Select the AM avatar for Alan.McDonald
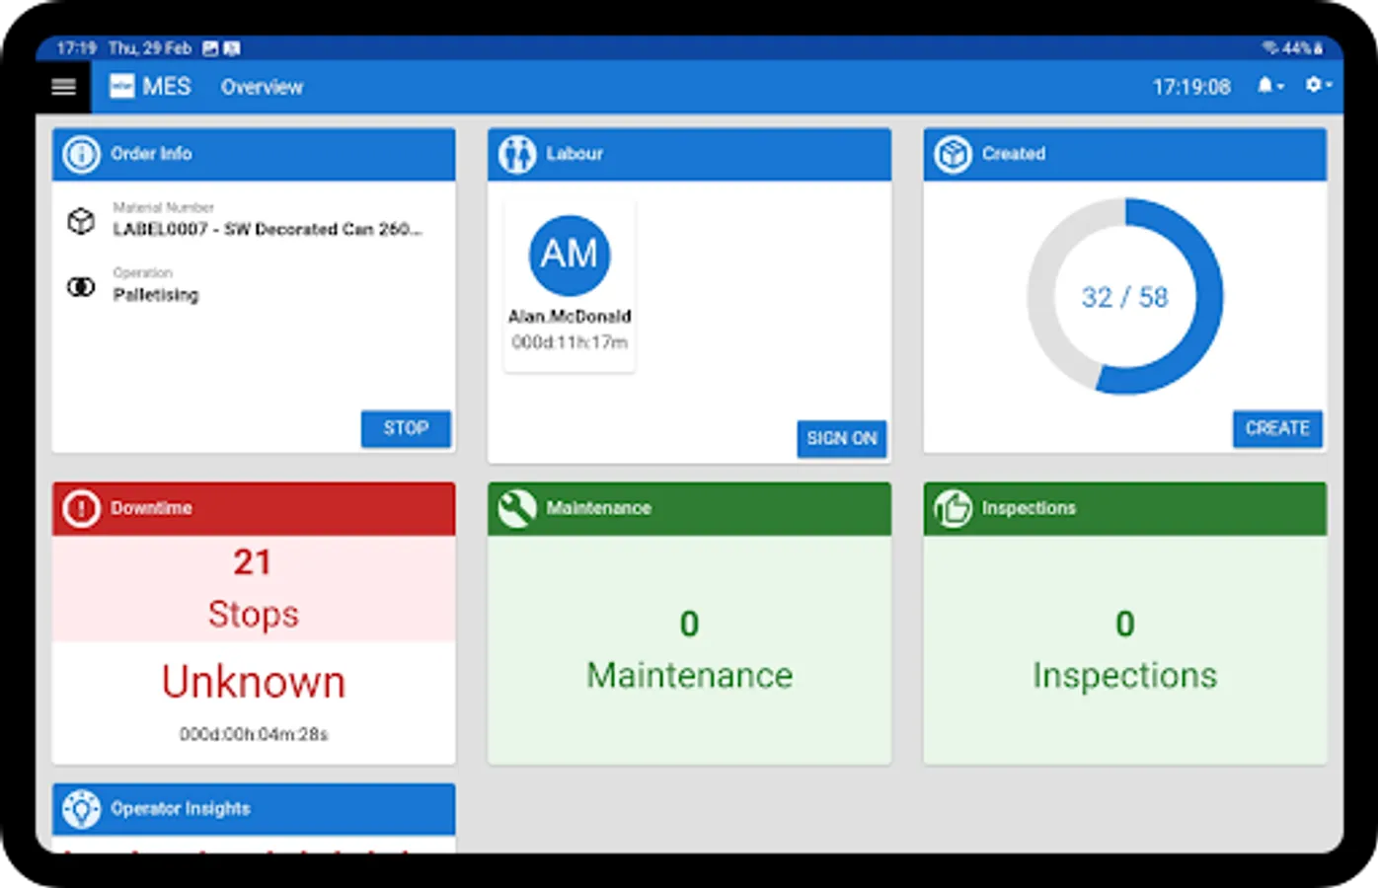 570,255
